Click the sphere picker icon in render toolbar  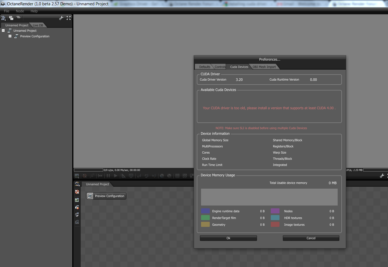(x=146, y=176)
